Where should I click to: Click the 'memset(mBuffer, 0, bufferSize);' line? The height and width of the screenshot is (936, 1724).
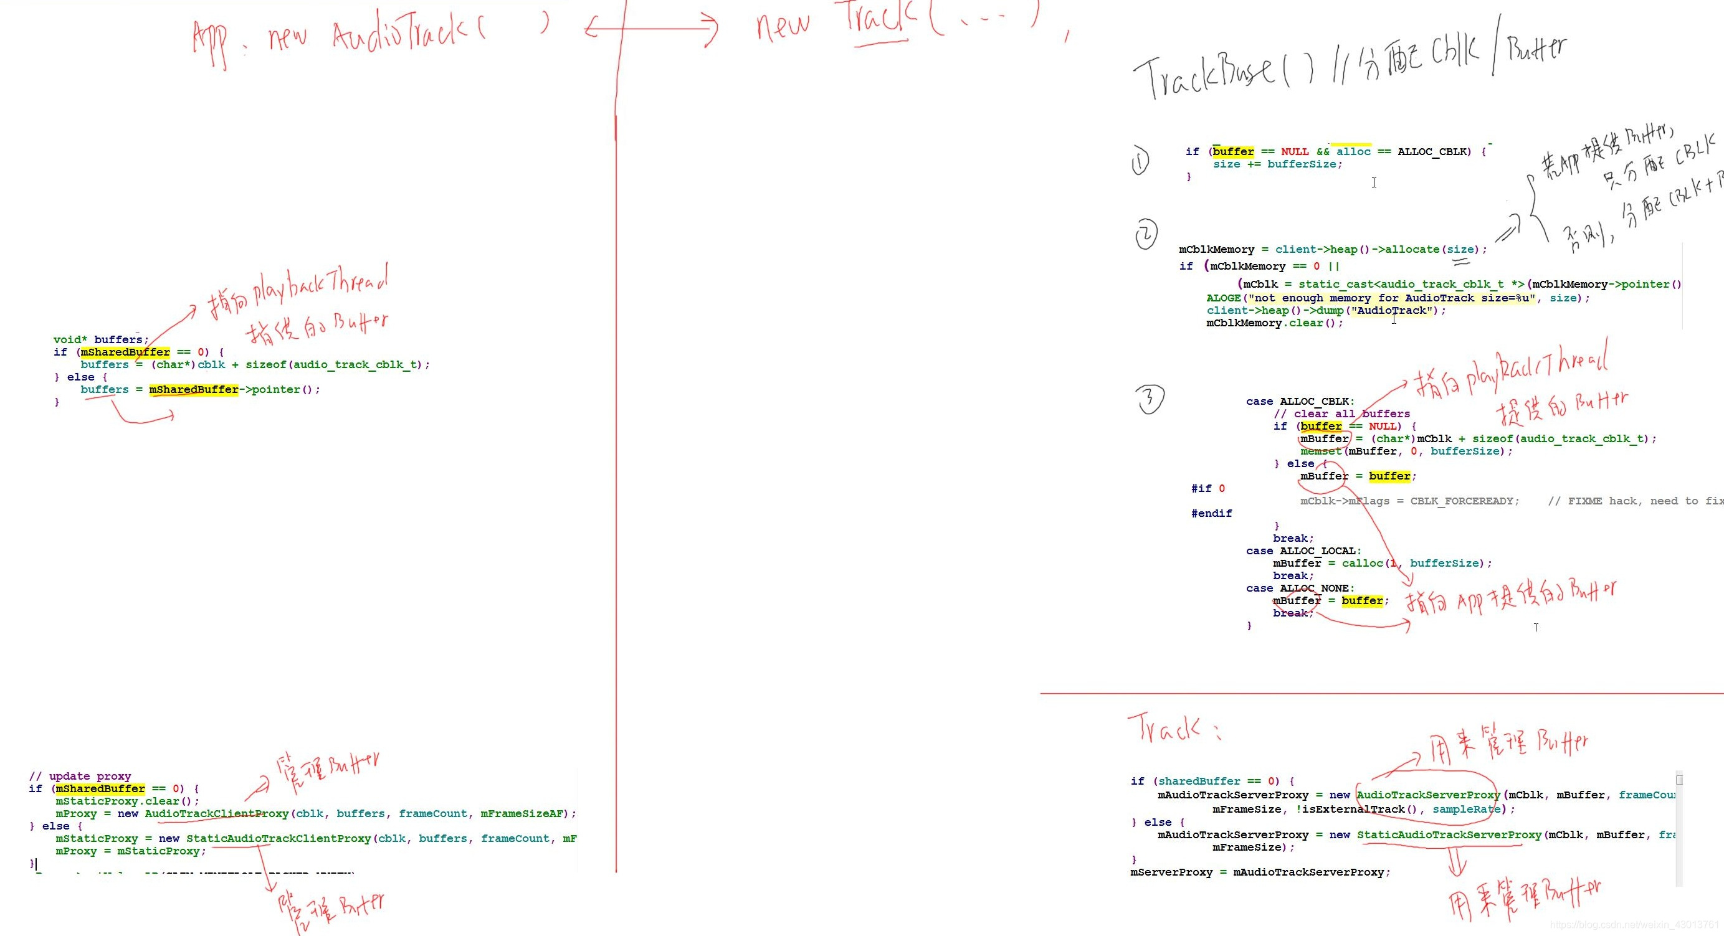[x=1406, y=451]
